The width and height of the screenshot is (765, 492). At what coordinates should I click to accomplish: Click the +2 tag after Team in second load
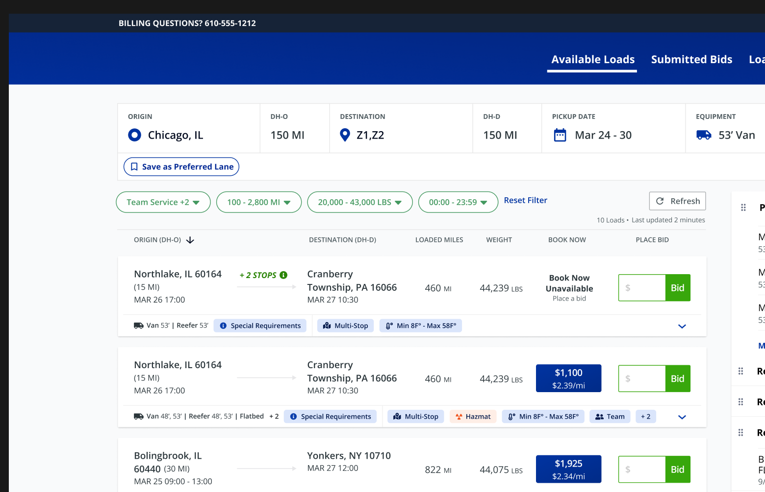646,417
